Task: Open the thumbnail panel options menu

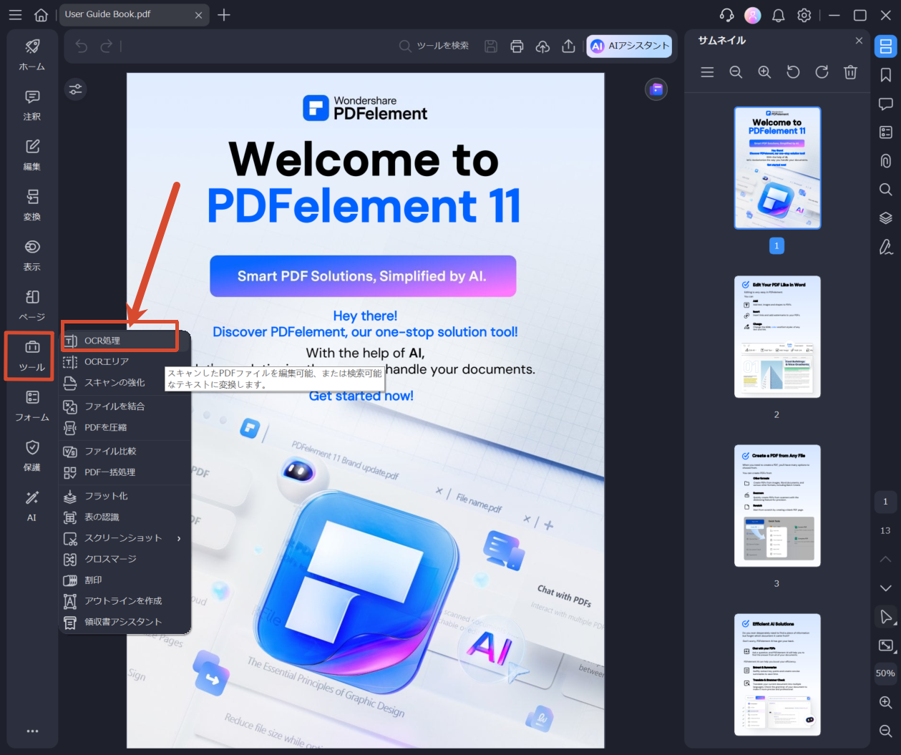Action: (x=707, y=72)
